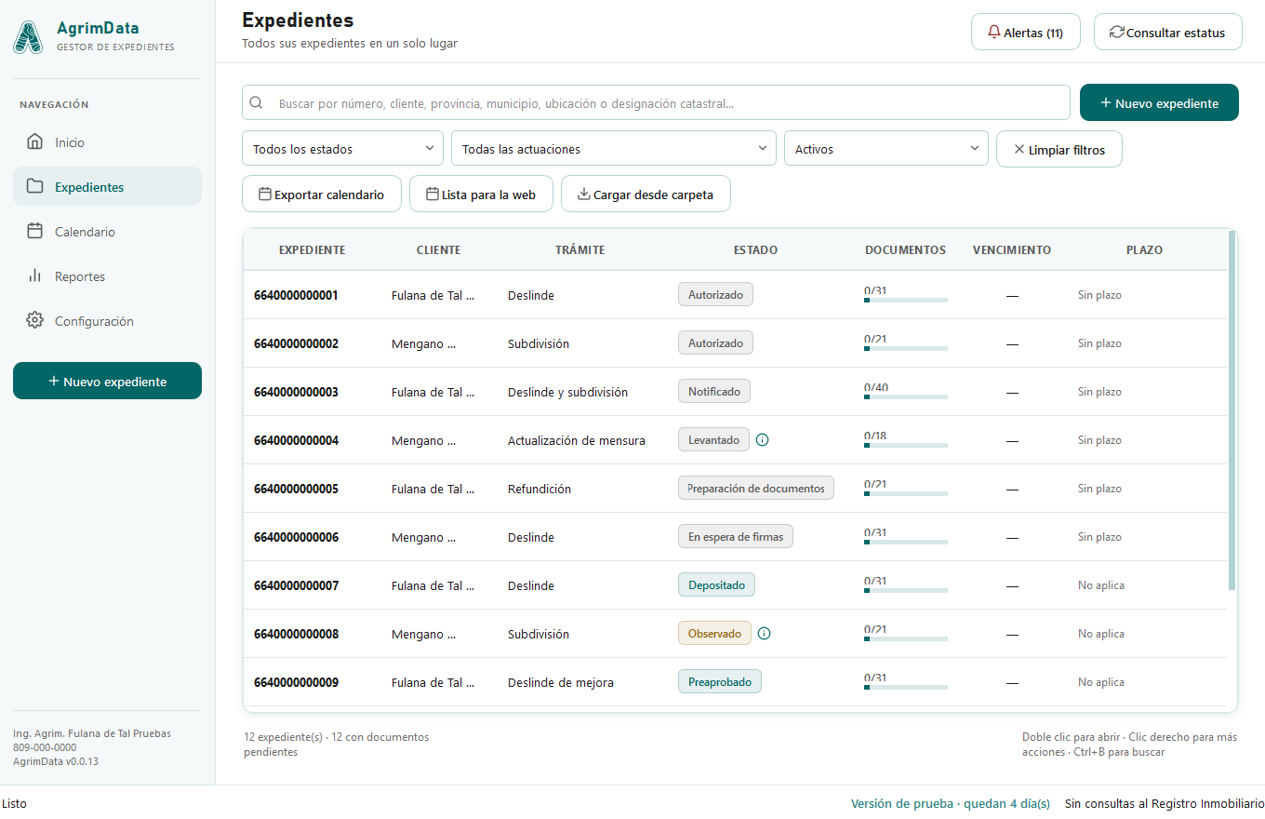Viewport: 1265px width, 819px height.
Task: Click the sidebar Nuevo expediente button
Action: click(107, 381)
